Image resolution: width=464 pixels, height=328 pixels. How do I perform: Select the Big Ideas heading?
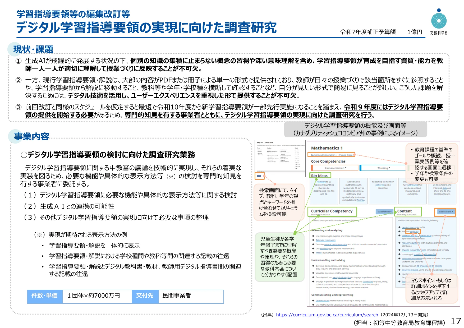click(x=320, y=175)
